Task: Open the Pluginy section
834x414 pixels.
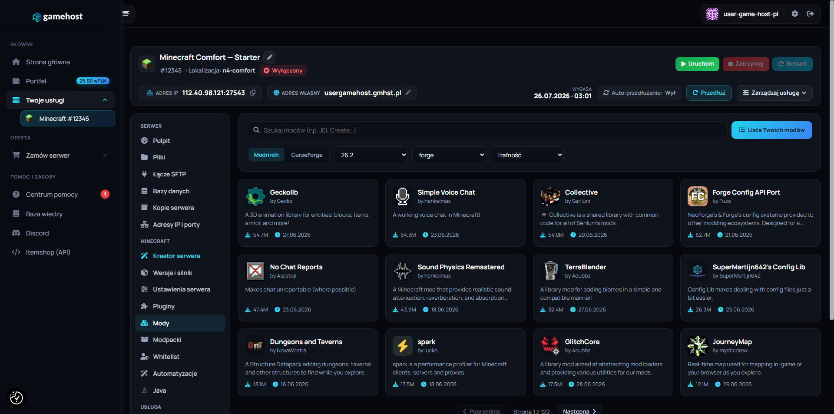Action: coord(180,306)
